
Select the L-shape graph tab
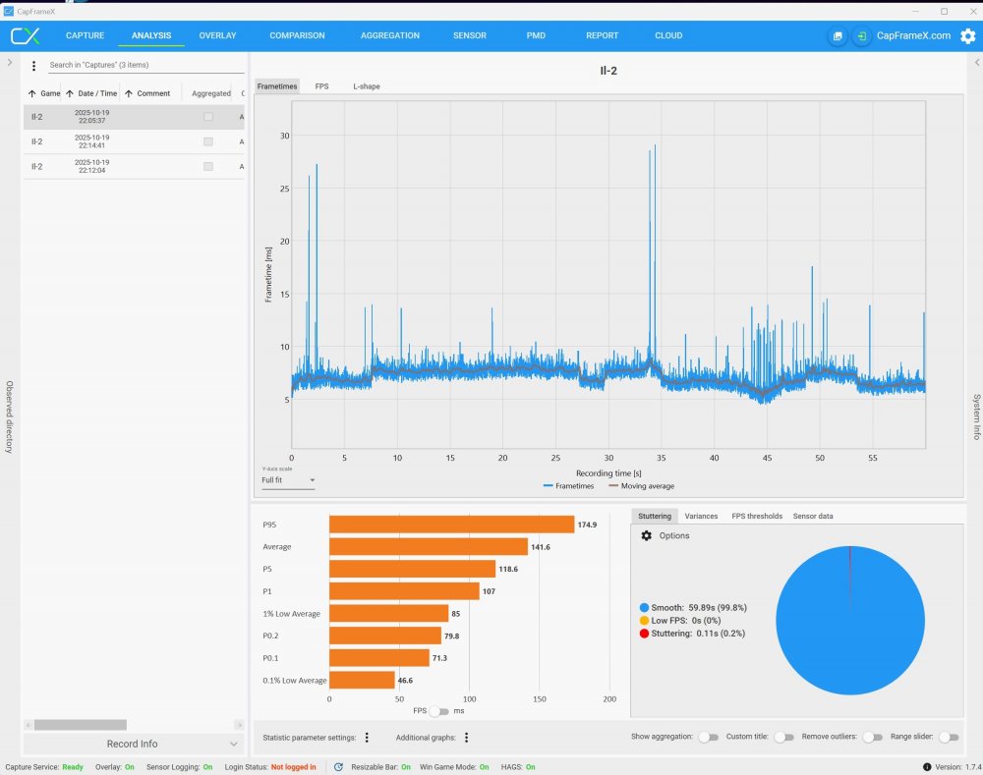(x=366, y=86)
